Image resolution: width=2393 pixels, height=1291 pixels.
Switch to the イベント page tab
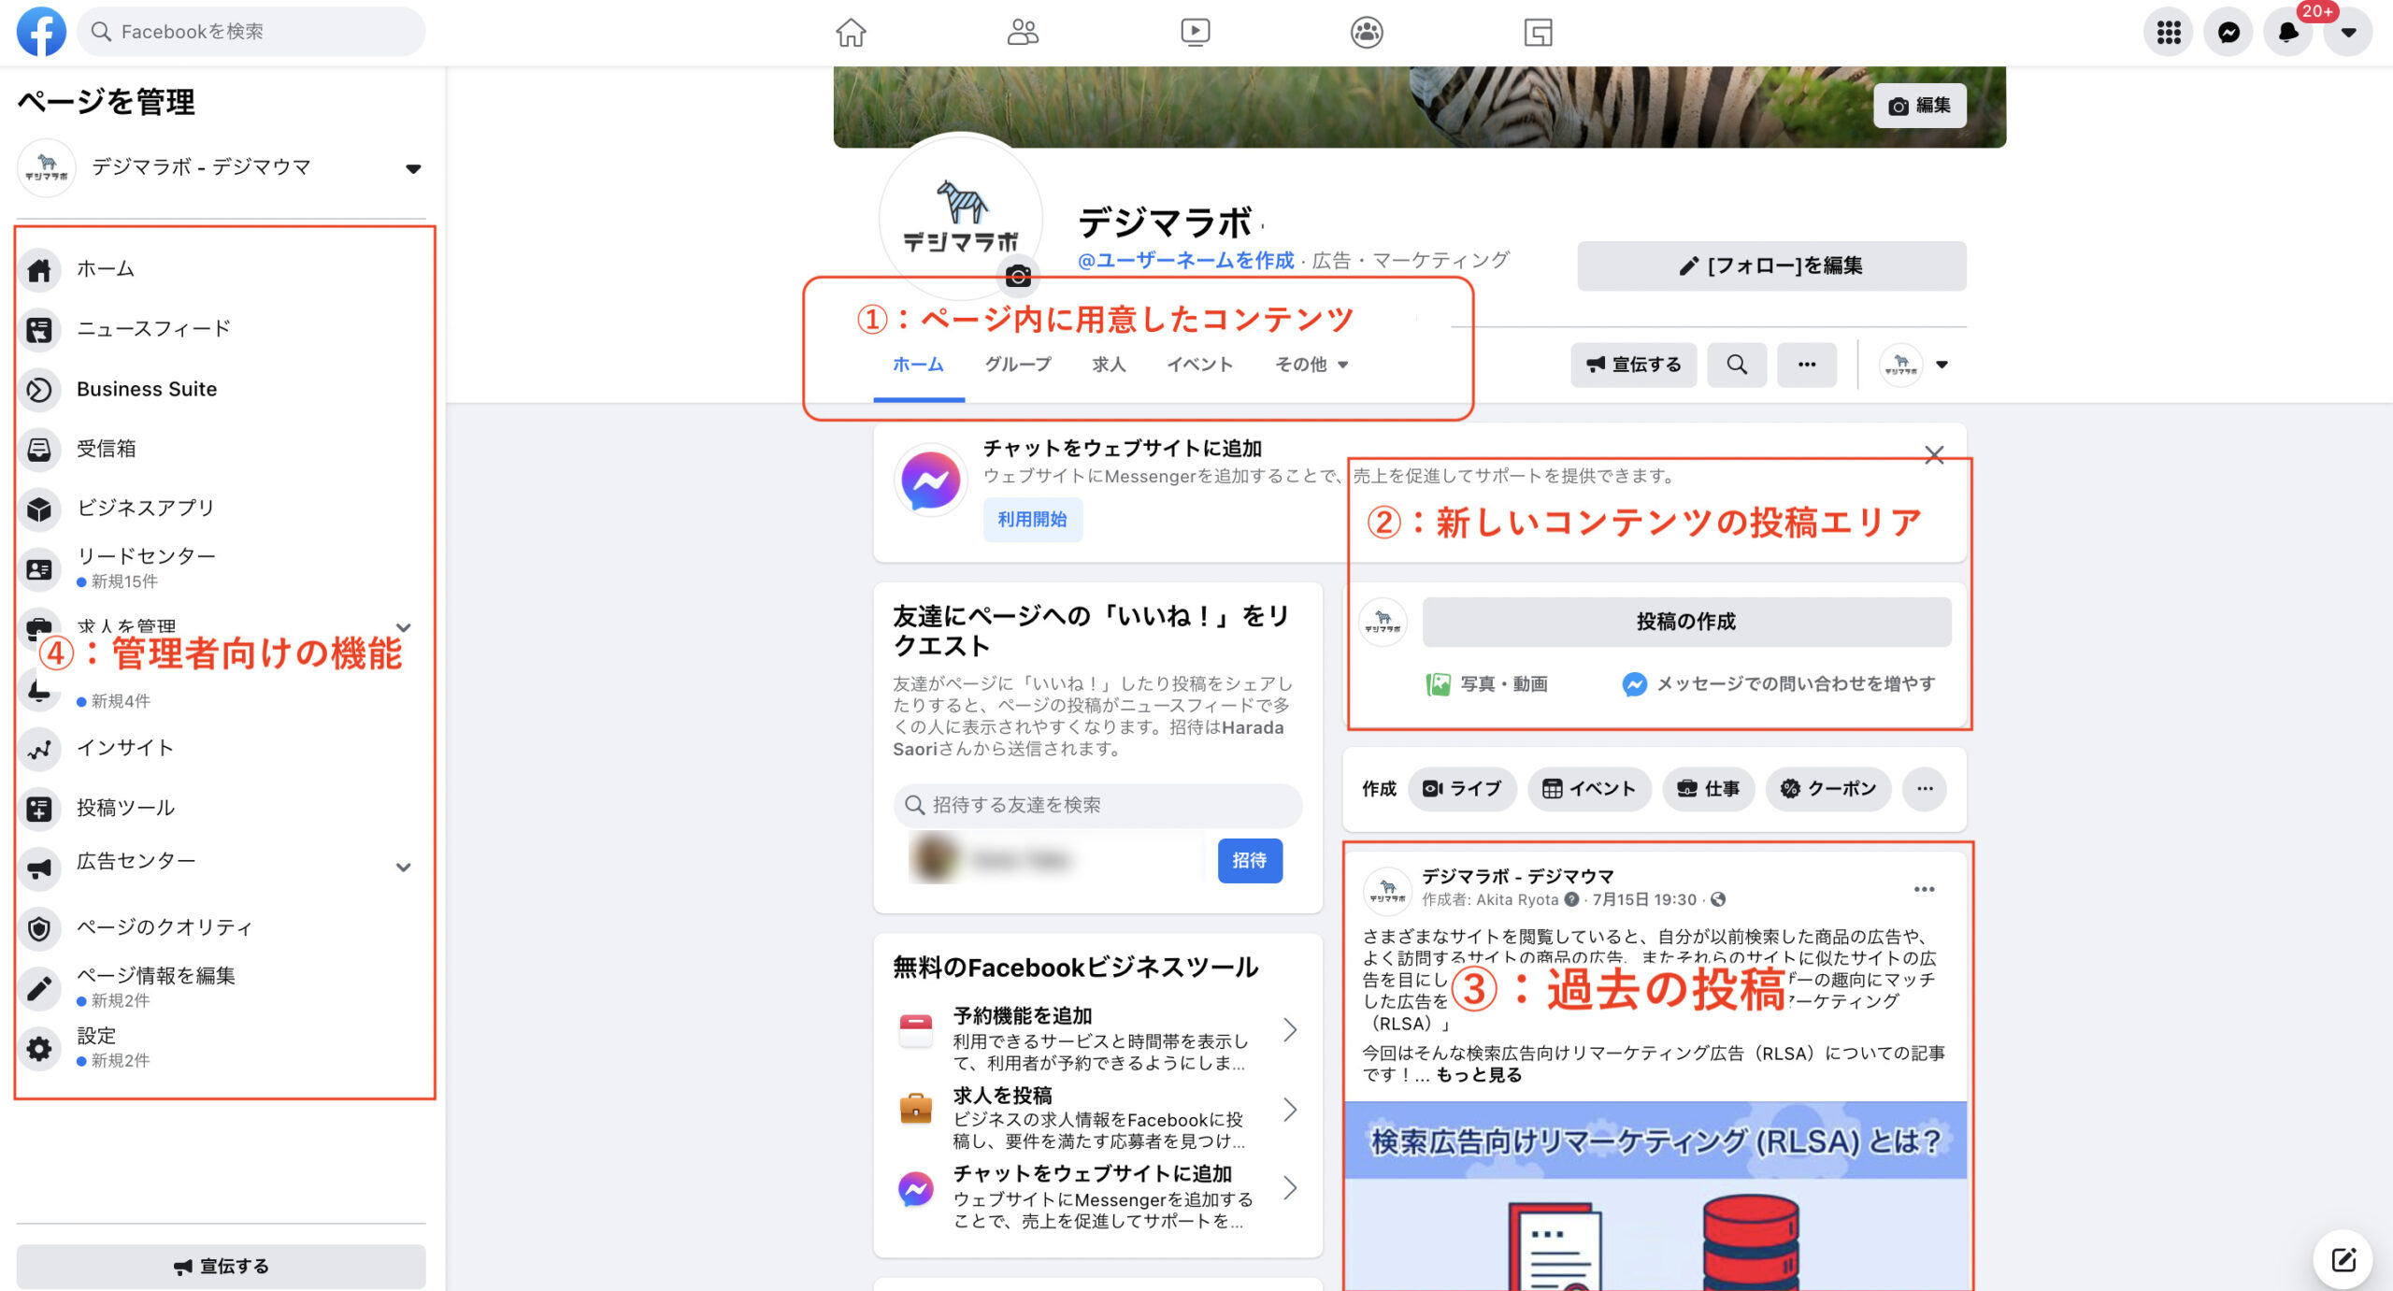(x=1200, y=365)
